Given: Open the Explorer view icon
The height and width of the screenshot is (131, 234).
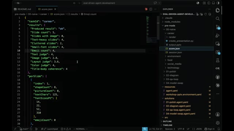Looking at the screenshot, I should pos(218,10).
